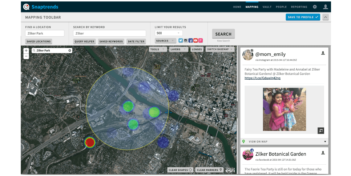This screenshot has height=176, width=351.
Task: Toggle the Twitter source icon
Action: [x=181, y=41]
